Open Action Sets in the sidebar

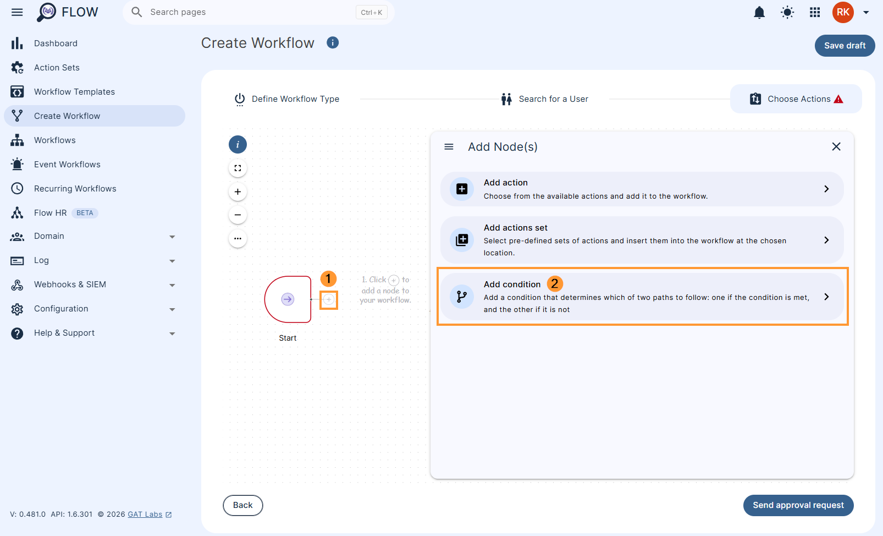(x=95, y=68)
